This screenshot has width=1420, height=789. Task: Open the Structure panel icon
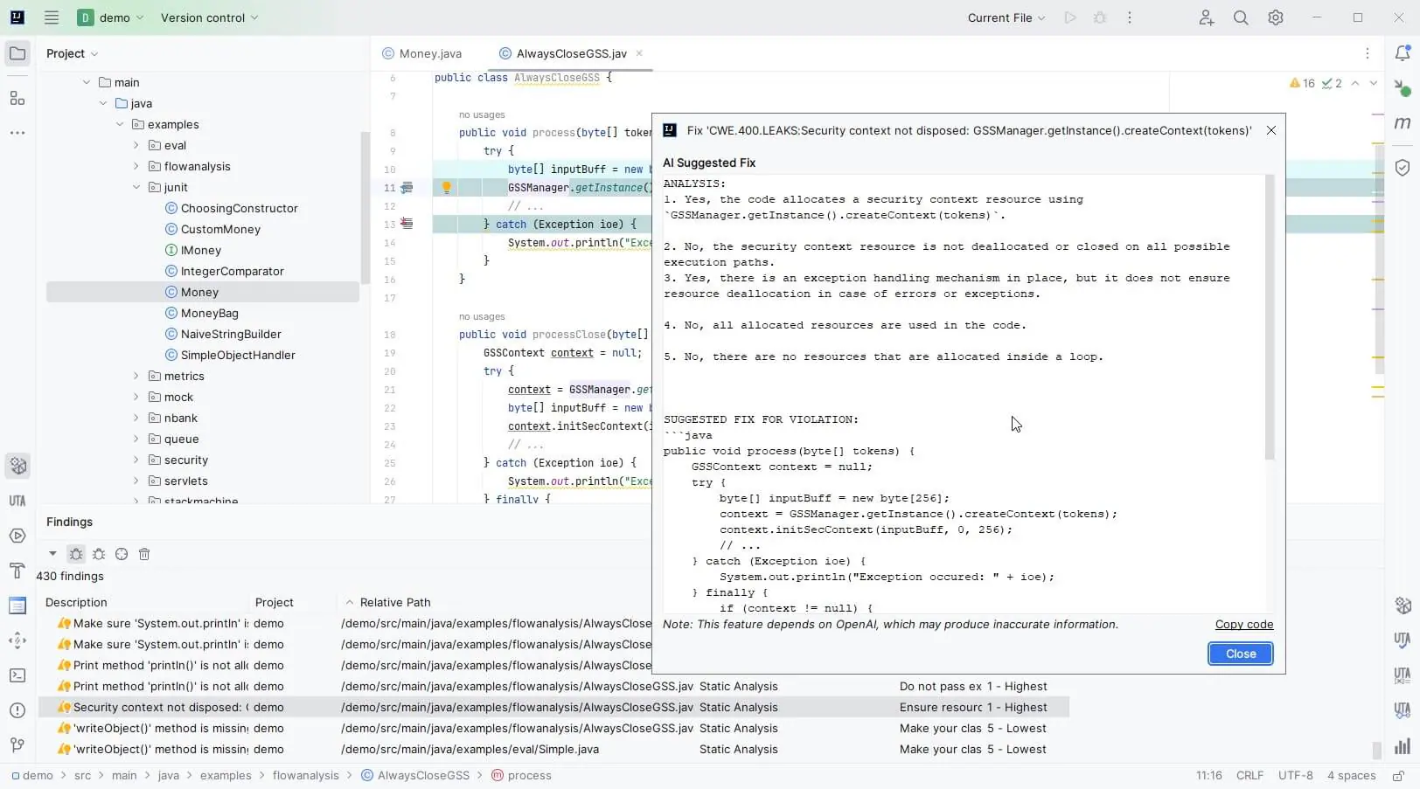pyautogui.click(x=17, y=98)
